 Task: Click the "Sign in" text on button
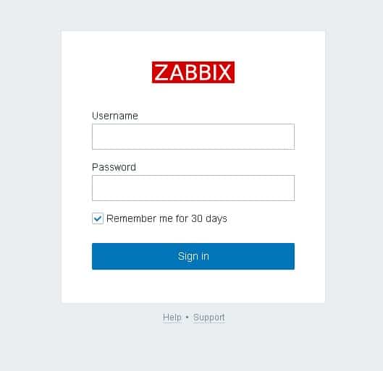pyautogui.click(x=193, y=256)
